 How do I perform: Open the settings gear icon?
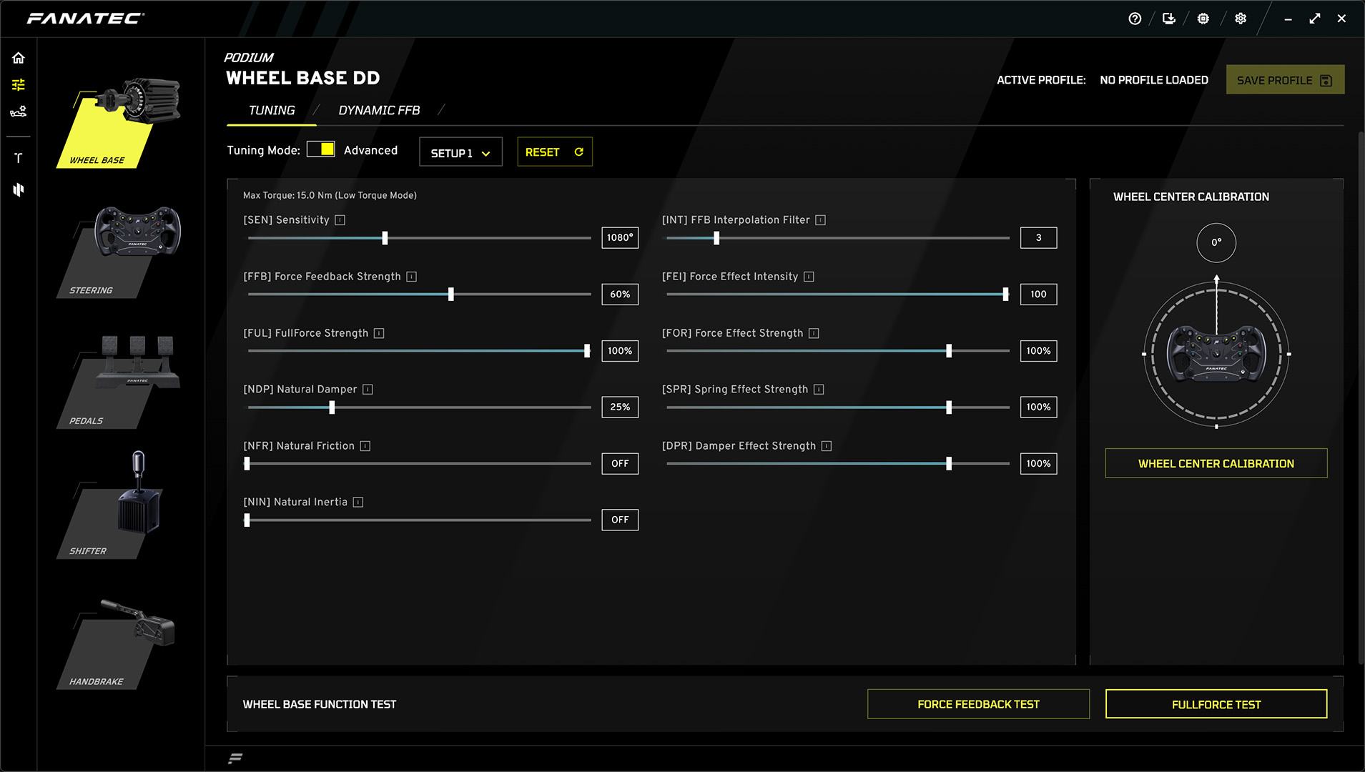1241,19
